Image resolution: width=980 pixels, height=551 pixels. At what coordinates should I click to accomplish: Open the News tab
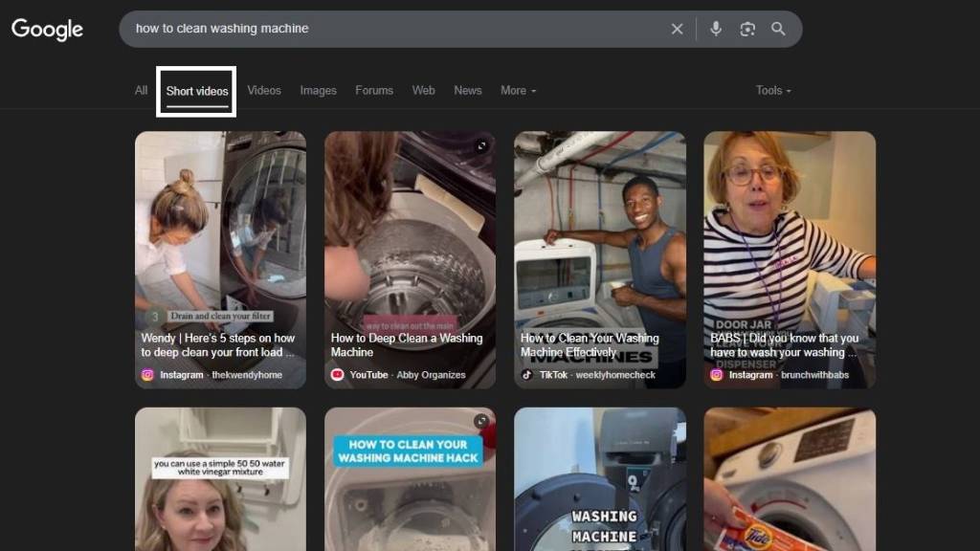pyautogui.click(x=467, y=91)
